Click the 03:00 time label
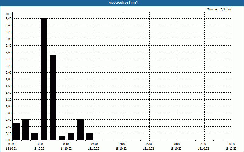This screenshot has width=244, height=152. coord(40,144)
